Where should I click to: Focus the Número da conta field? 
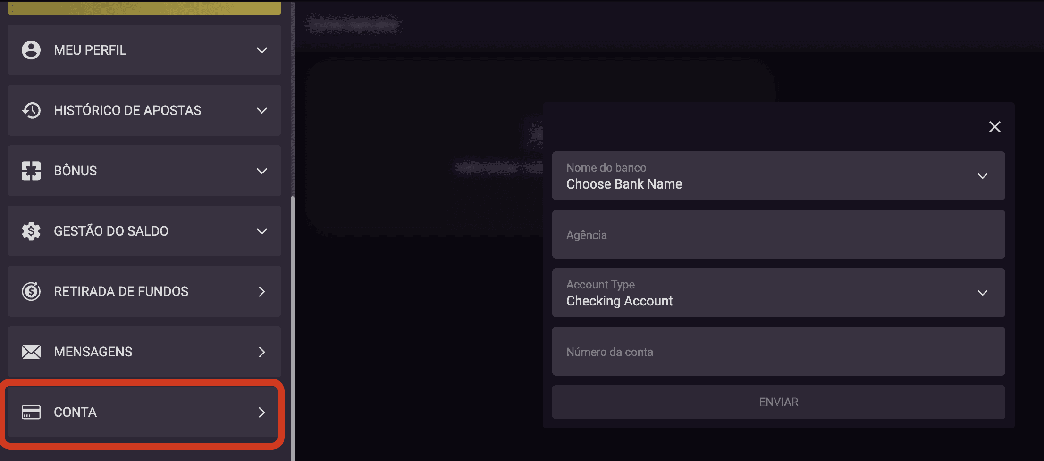(x=779, y=351)
